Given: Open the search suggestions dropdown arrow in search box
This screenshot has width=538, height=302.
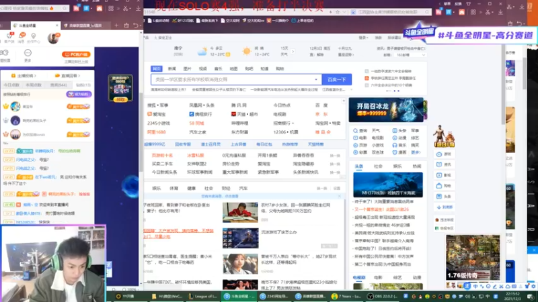Looking at the screenshot, I should pyautogui.click(x=316, y=79).
